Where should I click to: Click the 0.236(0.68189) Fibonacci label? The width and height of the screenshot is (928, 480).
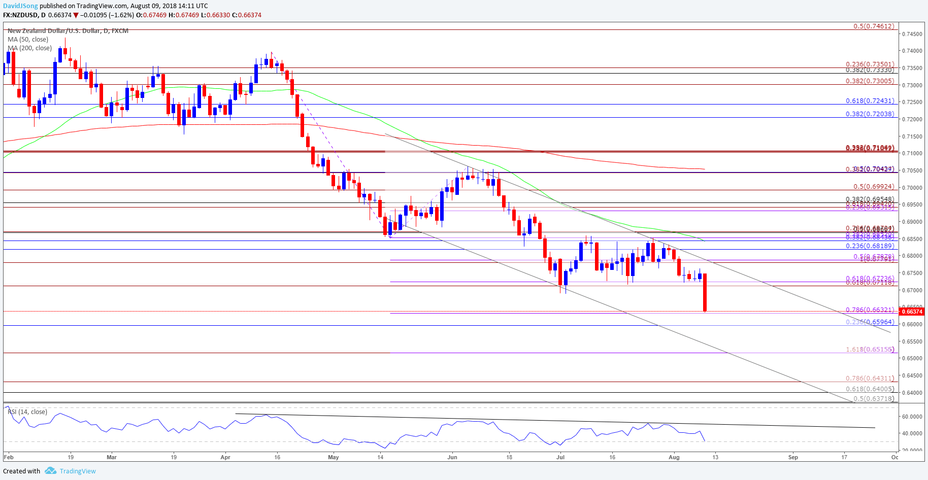870,246
